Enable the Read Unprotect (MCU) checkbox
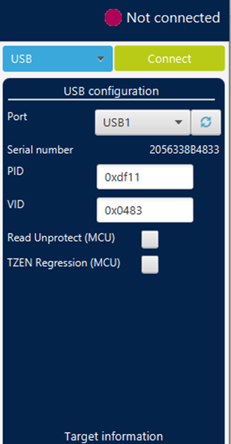This screenshot has width=231, height=444. click(150, 239)
